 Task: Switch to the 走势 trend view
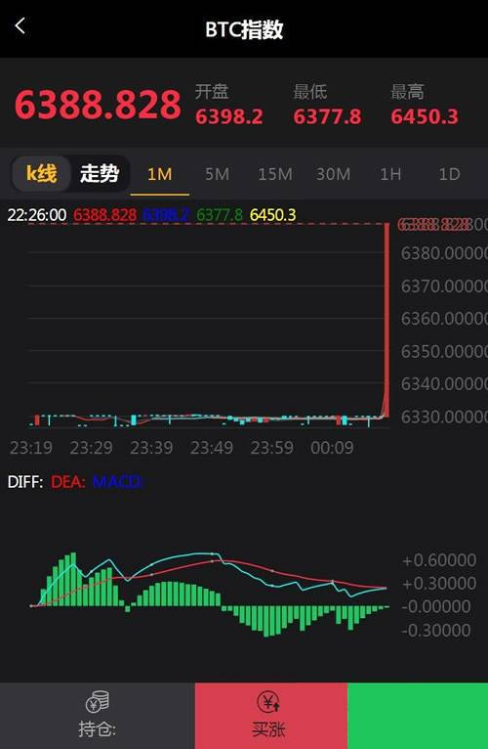coord(100,173)
